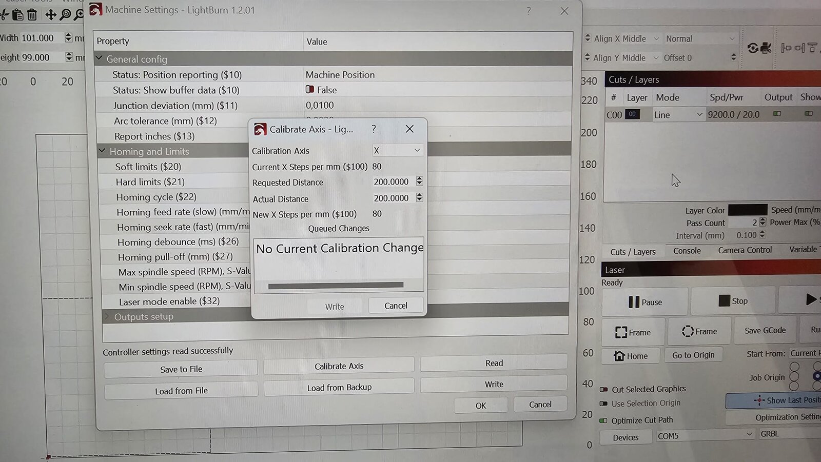Click the Calibrate Axis button in Machine Settings

[339, 366]
